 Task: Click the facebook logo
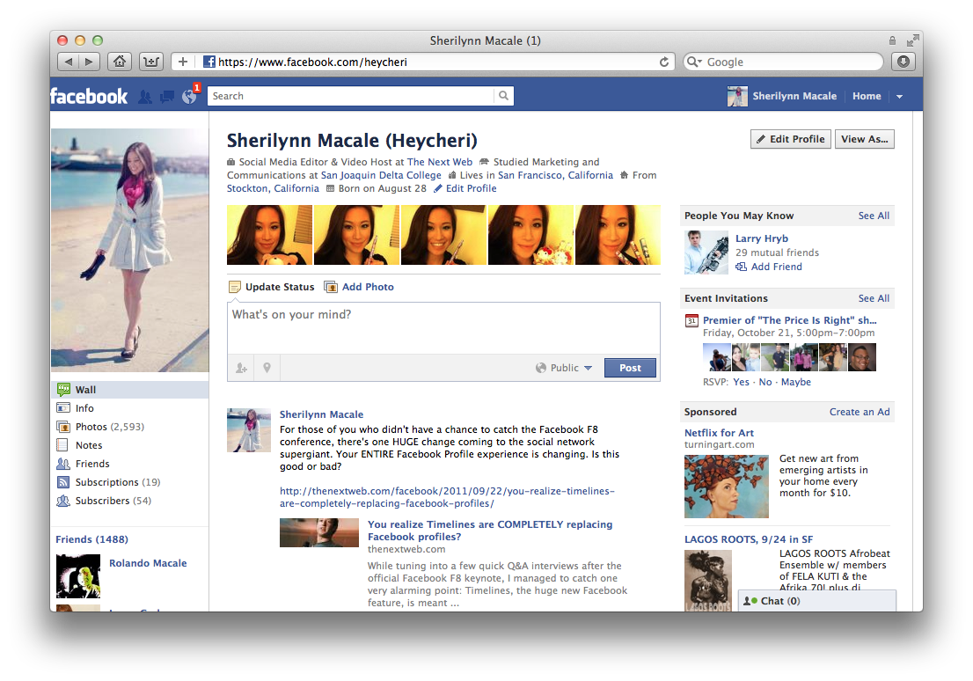(x=89, y=96)
